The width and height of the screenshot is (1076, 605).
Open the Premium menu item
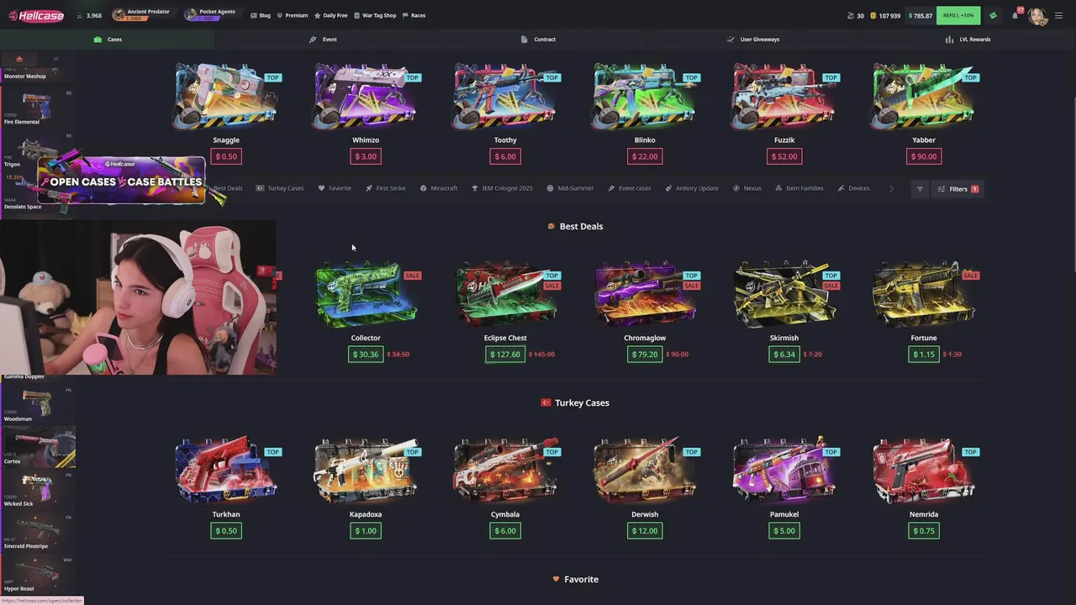[293, 15]
